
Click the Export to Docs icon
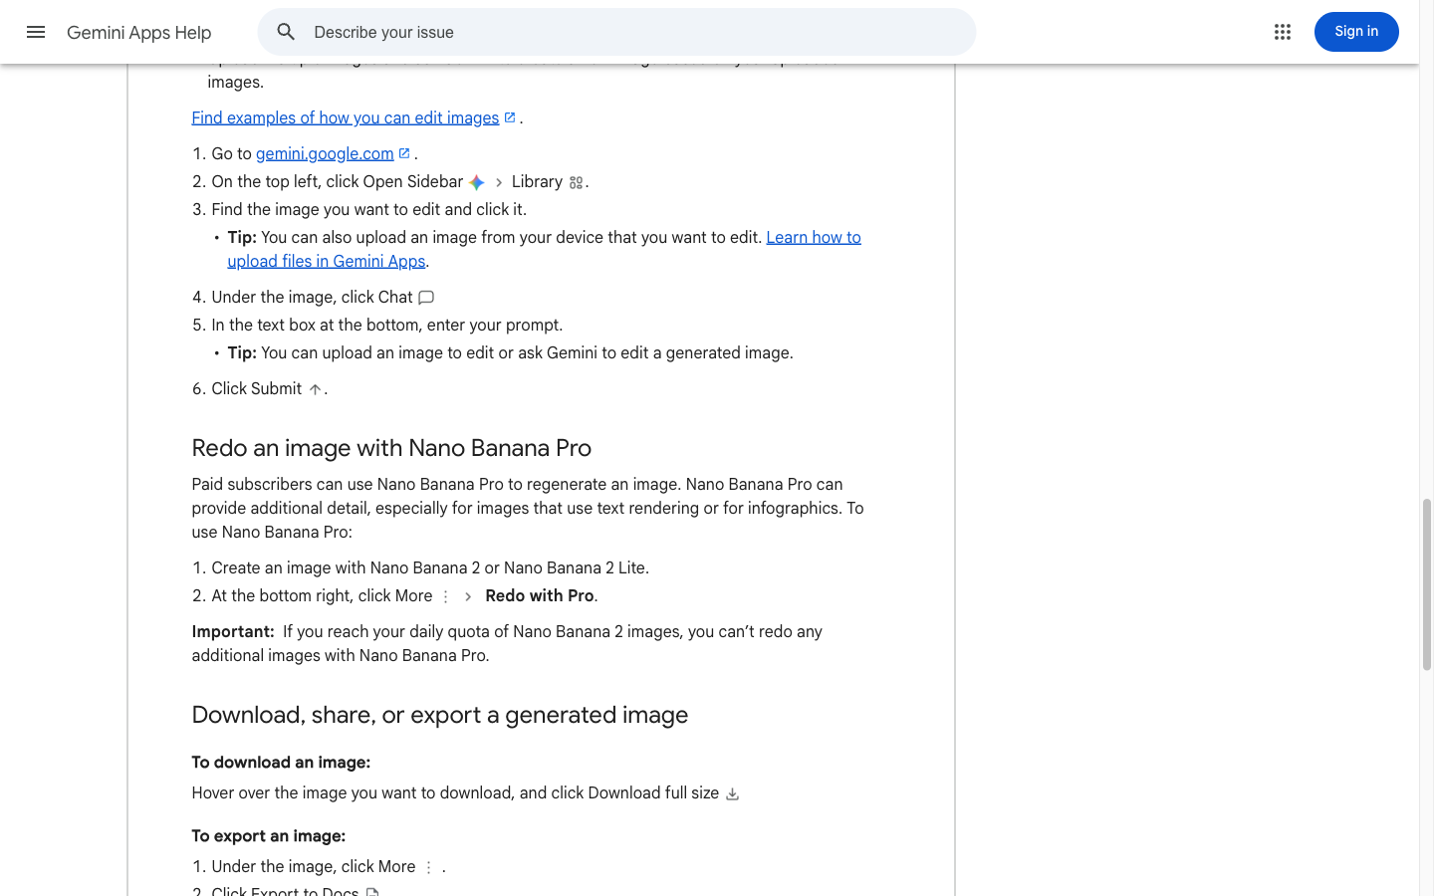(372, 891)
